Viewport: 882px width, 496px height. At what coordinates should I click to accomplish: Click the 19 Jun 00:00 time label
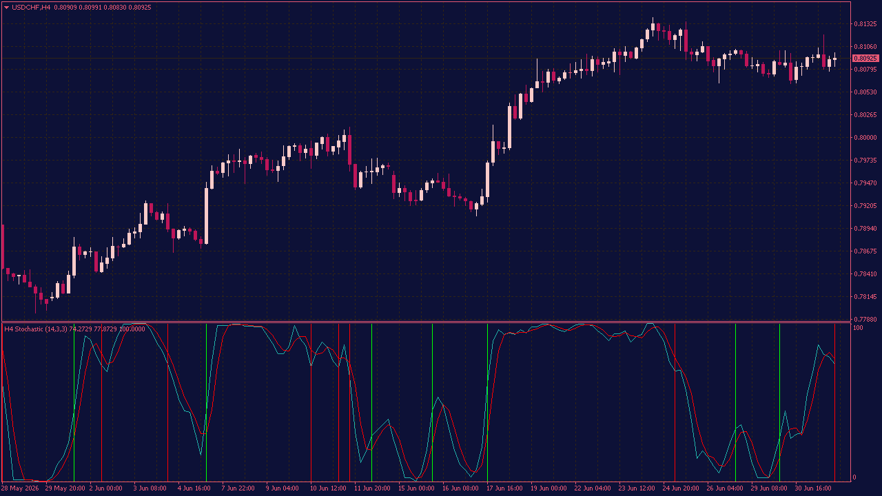(x=548, y=488)
